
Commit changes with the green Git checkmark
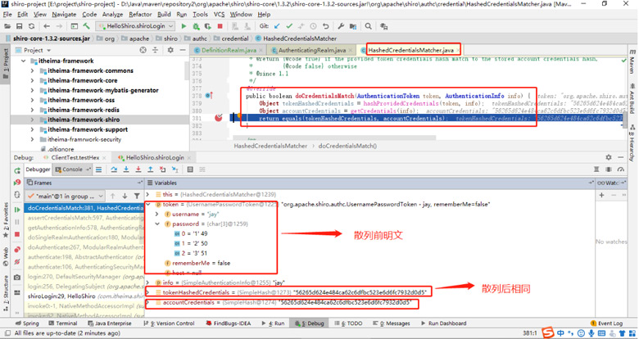pos(289,26)
